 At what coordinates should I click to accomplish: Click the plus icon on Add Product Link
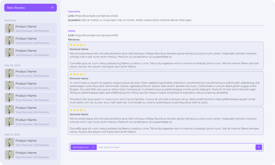point(93,147)
